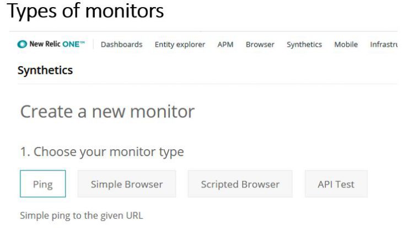Viewport: 408px width, 228px height.
Task: Click the Choose your monitor type label
Action: [102, 152]
